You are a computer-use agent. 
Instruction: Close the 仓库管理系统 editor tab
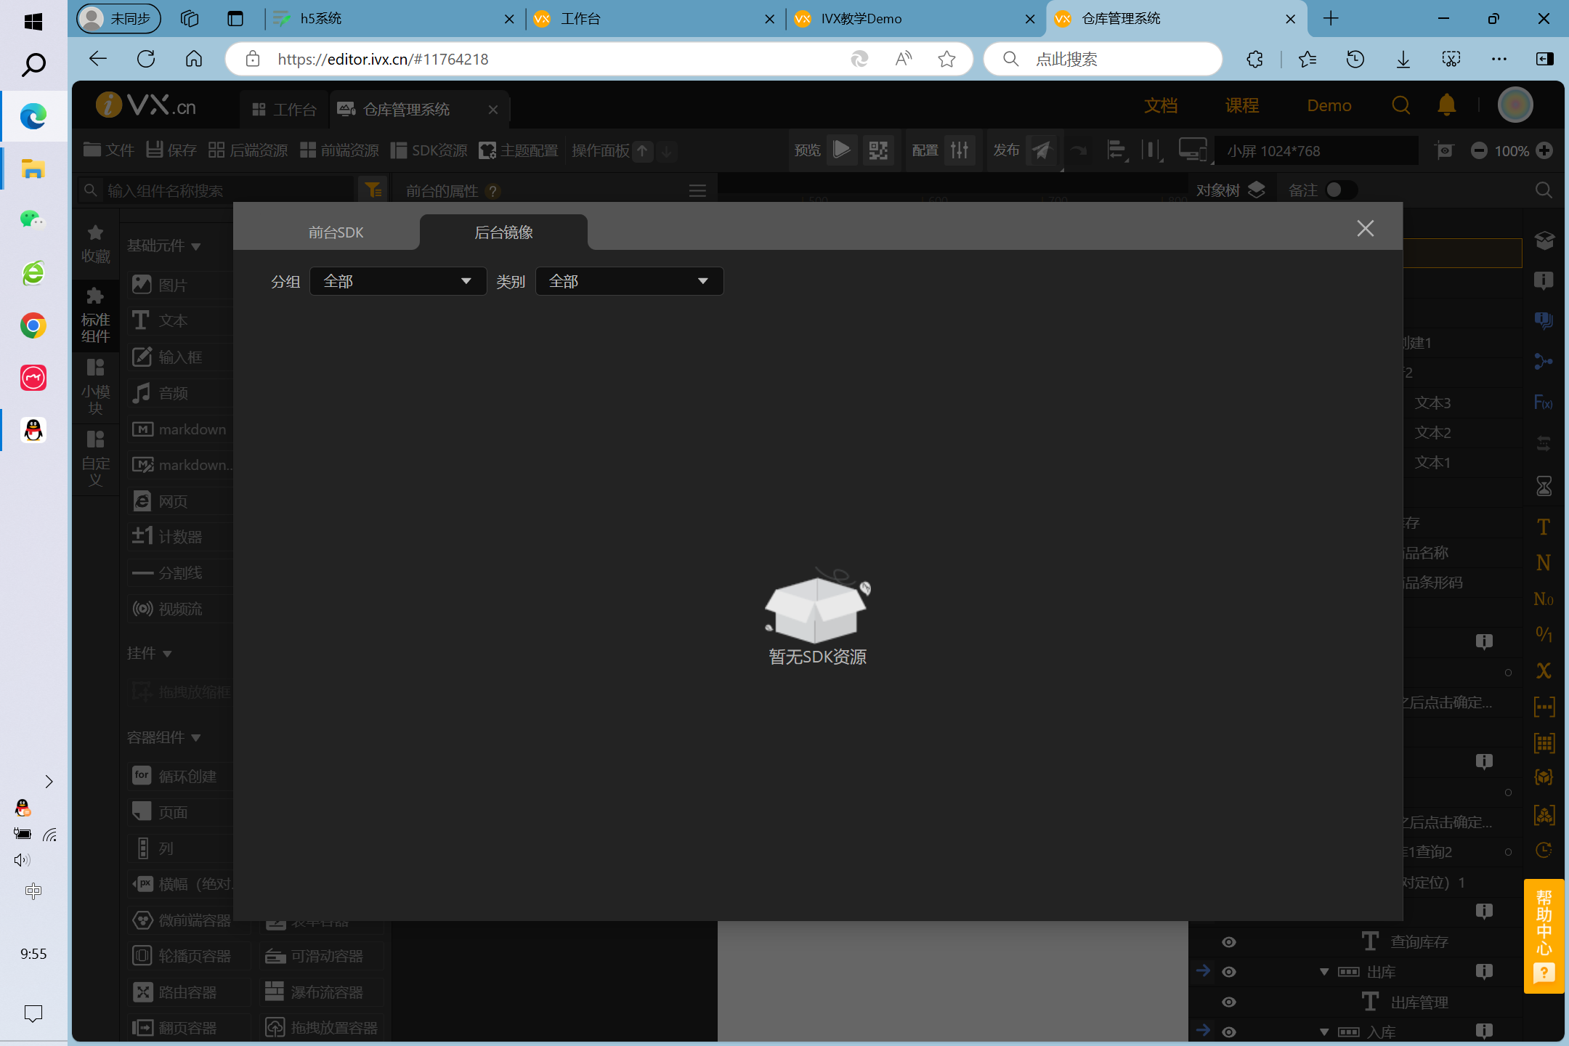point(493,110)
